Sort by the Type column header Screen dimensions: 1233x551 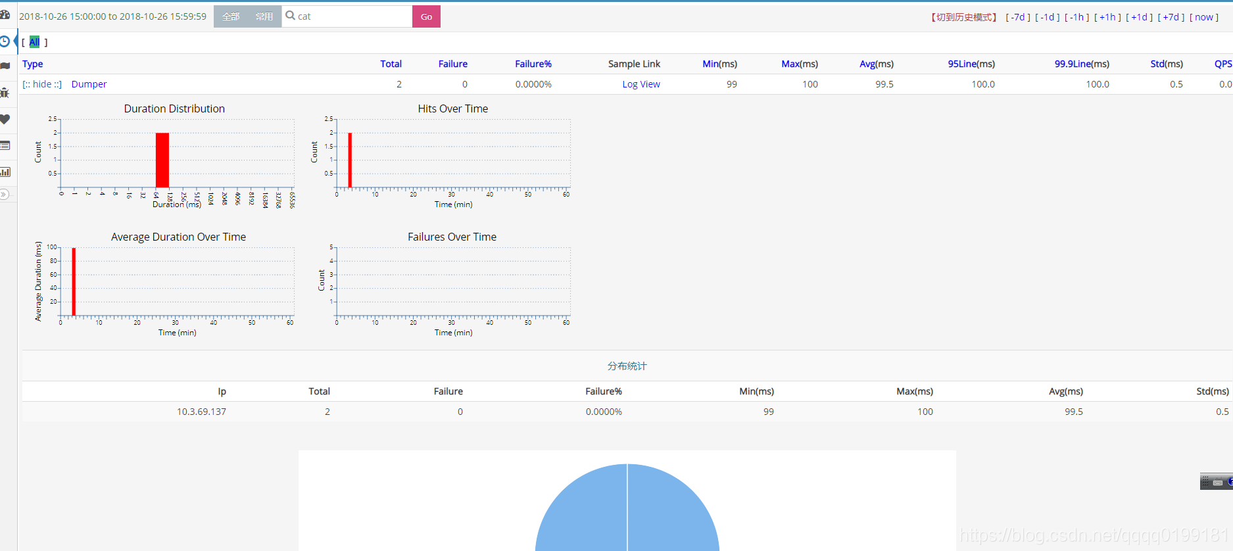coord(33,64)
